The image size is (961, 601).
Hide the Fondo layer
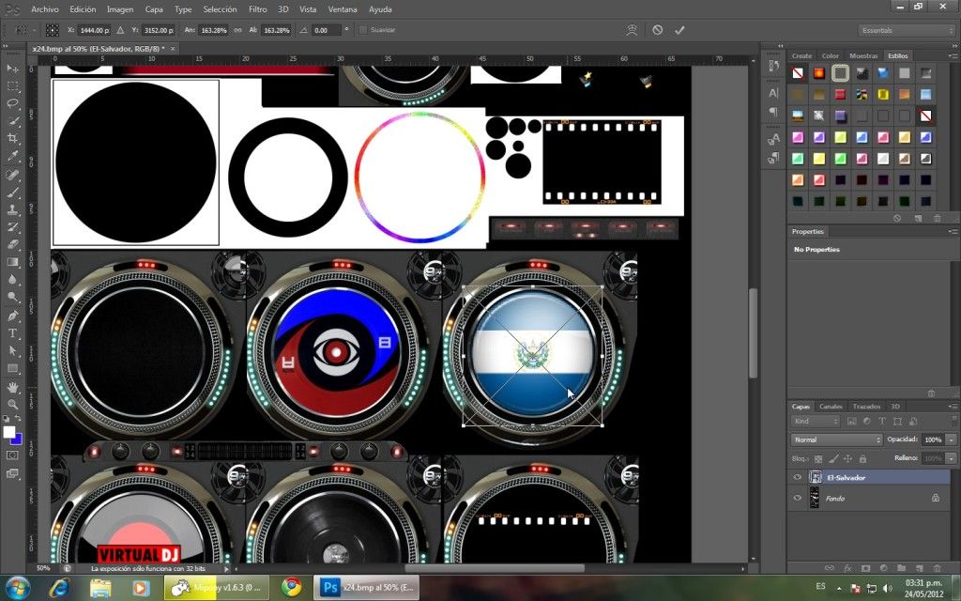[x=798, y=498]
